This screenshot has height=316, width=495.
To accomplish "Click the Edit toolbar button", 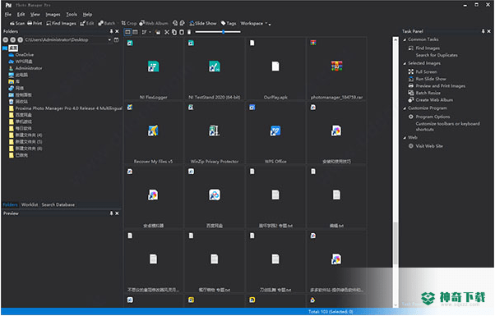I will pyautogui.click(x=87, y=23).
